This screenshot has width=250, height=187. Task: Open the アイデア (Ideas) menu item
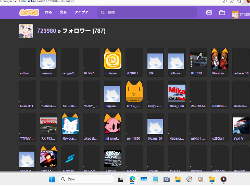[82, 12]
